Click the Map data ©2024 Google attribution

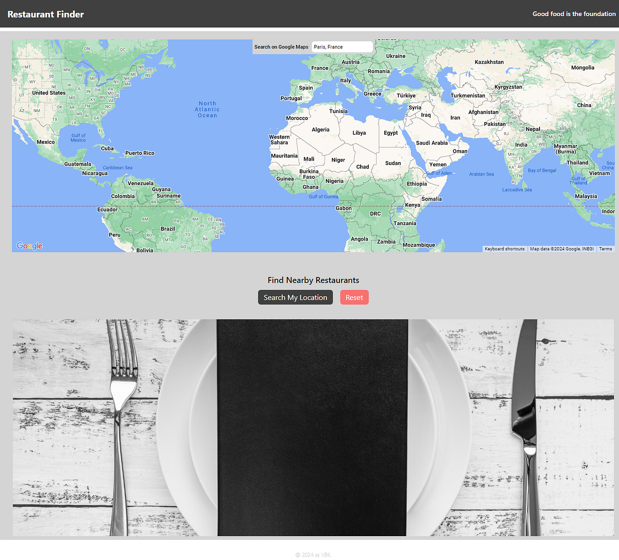(561, 248)
